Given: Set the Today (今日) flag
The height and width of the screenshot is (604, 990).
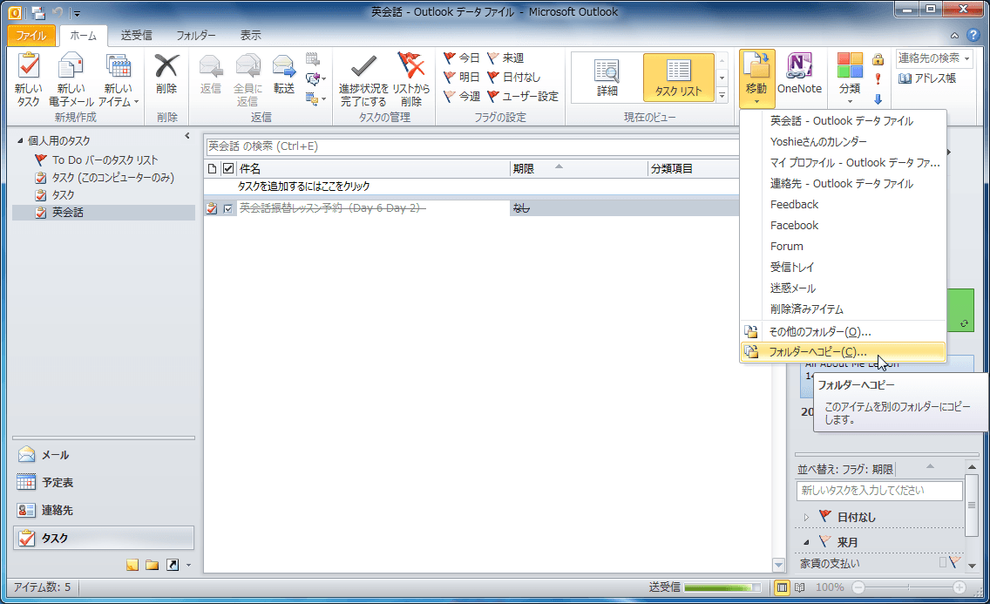Looking at the screenshot, I should coord(462,58).
